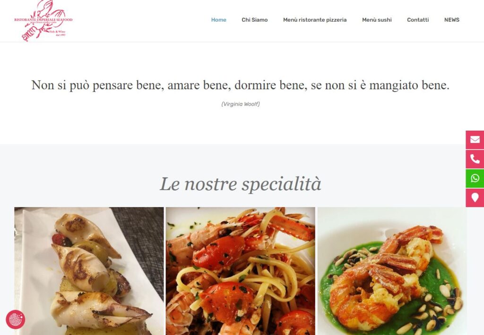Select the Menù sushi menu item

(x=377, y=20)
